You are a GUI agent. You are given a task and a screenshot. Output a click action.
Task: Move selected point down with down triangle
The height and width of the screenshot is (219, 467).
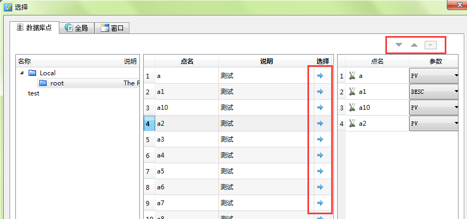[x=399, y=45]
